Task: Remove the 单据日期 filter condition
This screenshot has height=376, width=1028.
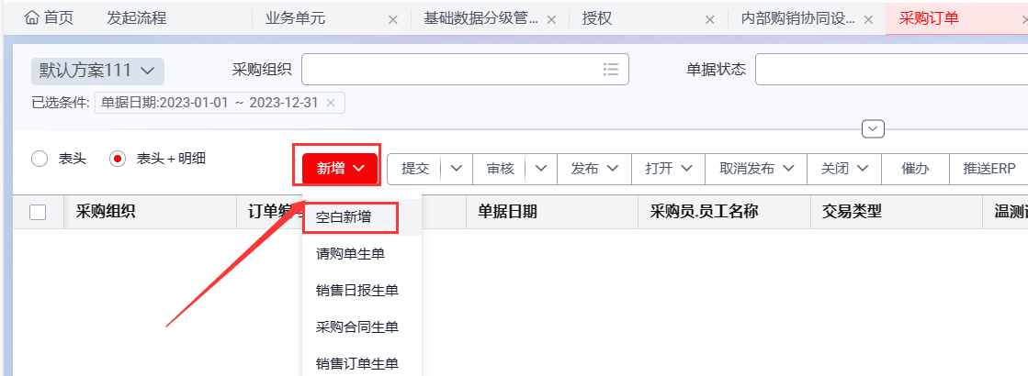Action: pyautogui.click(x=331, y=103)
